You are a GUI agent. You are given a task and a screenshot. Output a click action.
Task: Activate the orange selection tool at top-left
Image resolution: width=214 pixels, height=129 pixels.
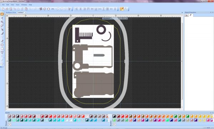point(2,14)
